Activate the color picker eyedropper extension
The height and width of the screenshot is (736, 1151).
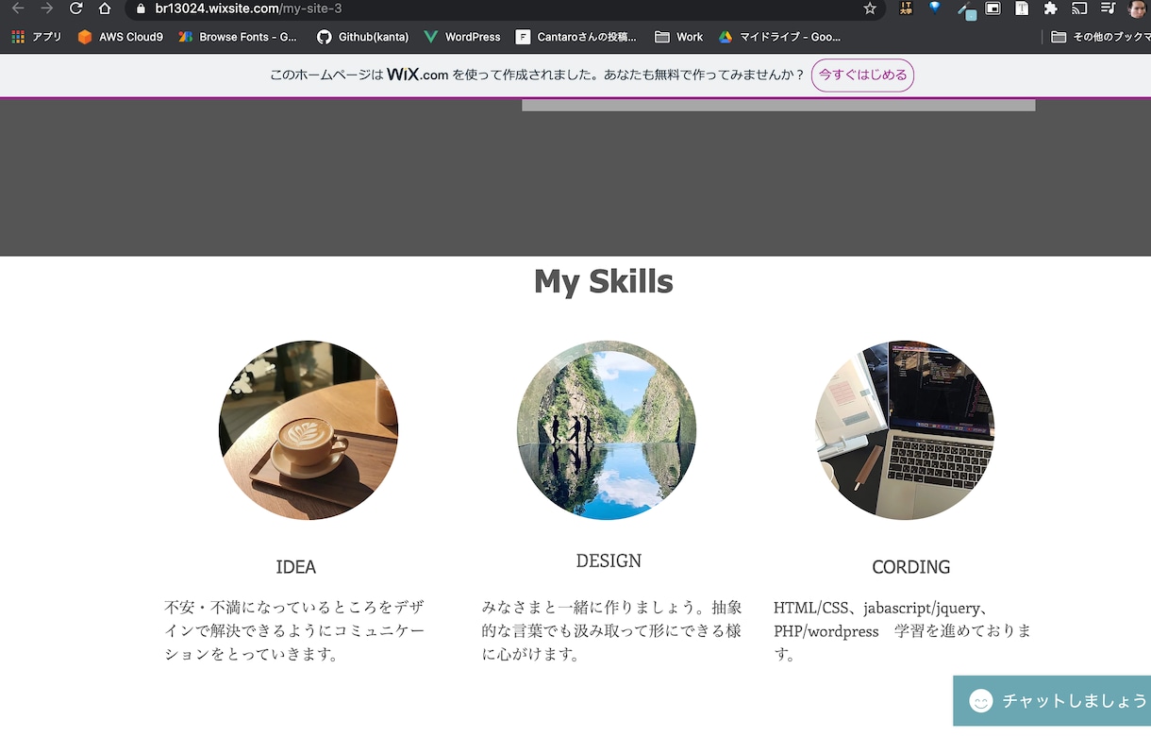965,9
